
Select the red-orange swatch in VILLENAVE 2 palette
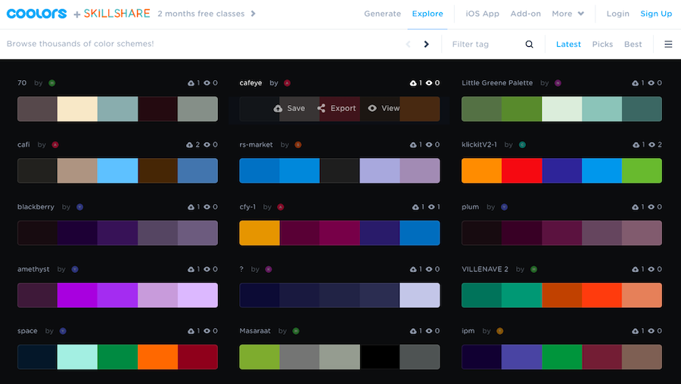(602, 295)
